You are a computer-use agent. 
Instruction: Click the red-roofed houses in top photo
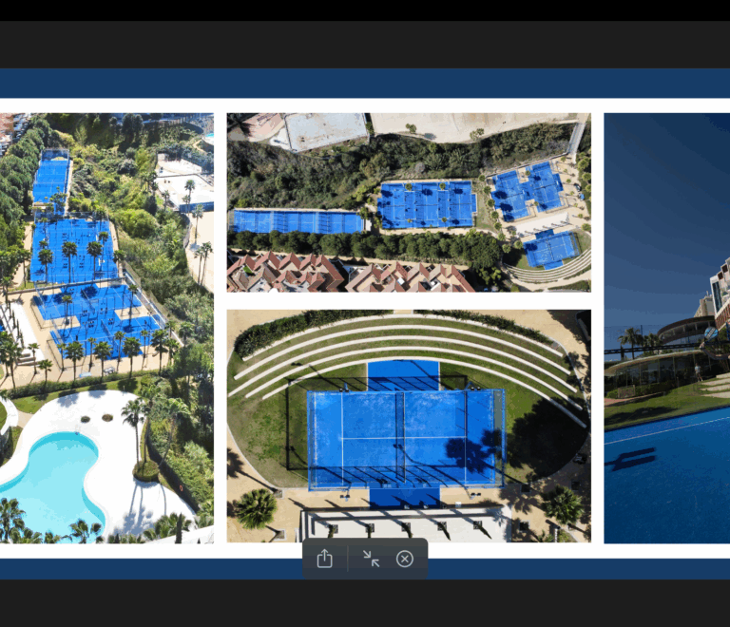[x=349, y=273]
